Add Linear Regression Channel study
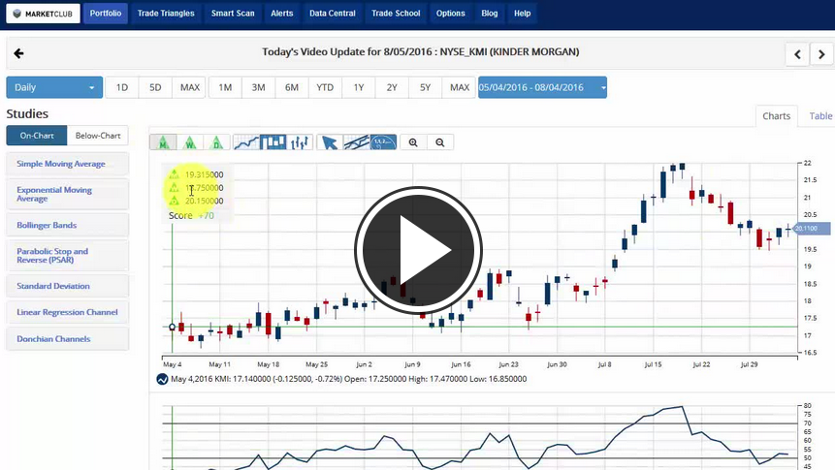This screenshot has width=835, height=470. point(68,312)
